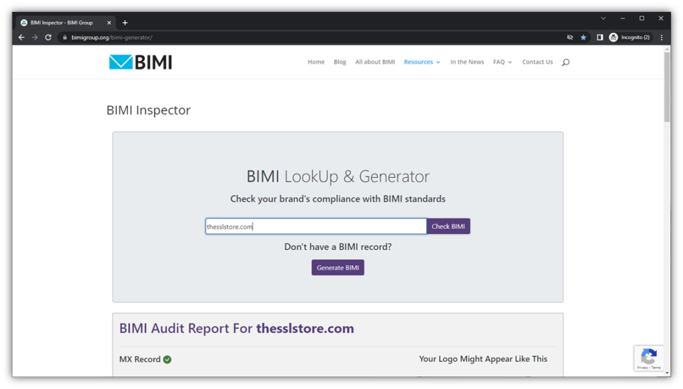Viewport: 683px width, 389px height.
Task: Click the bookmark star icon
Action: [x=583, y=37]
